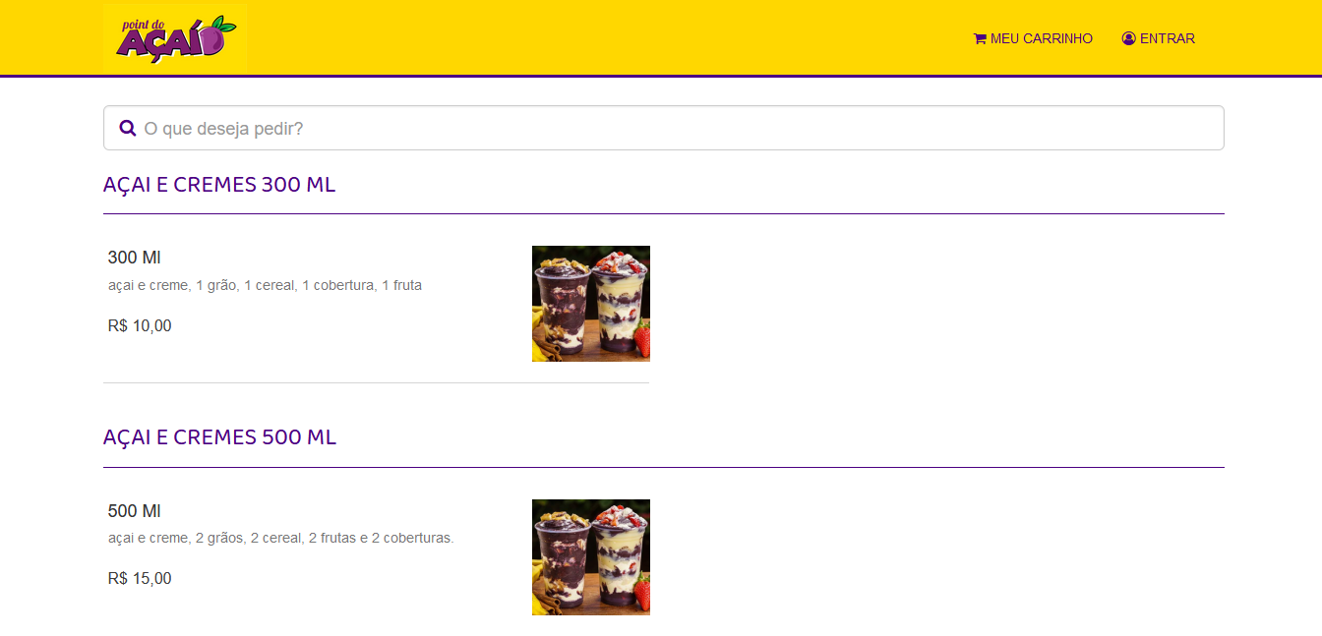This screenshot has height=636, width=1322.
Task: Open the Meu Carrinho link
Action: (x=1033, y=38)
